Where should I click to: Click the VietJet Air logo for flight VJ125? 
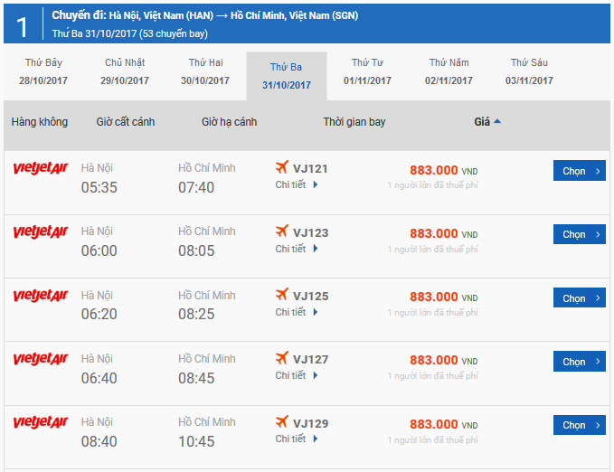coord(41,296)
